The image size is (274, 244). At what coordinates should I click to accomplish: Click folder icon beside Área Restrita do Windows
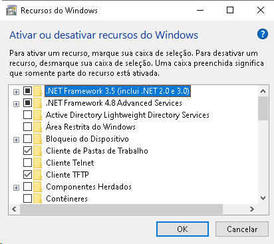38,127
